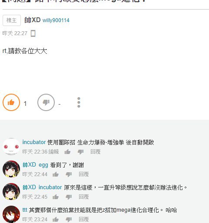Thumbs-down ttt's 23:24 comment
The width and height of the screenshot is (209, 223).
tap(69, 220)
